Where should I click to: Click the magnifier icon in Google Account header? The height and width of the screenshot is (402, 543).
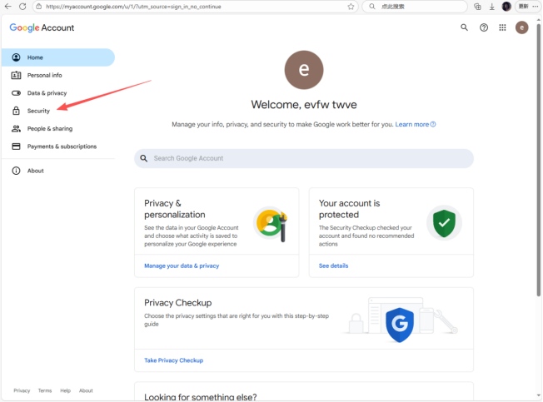465,27
